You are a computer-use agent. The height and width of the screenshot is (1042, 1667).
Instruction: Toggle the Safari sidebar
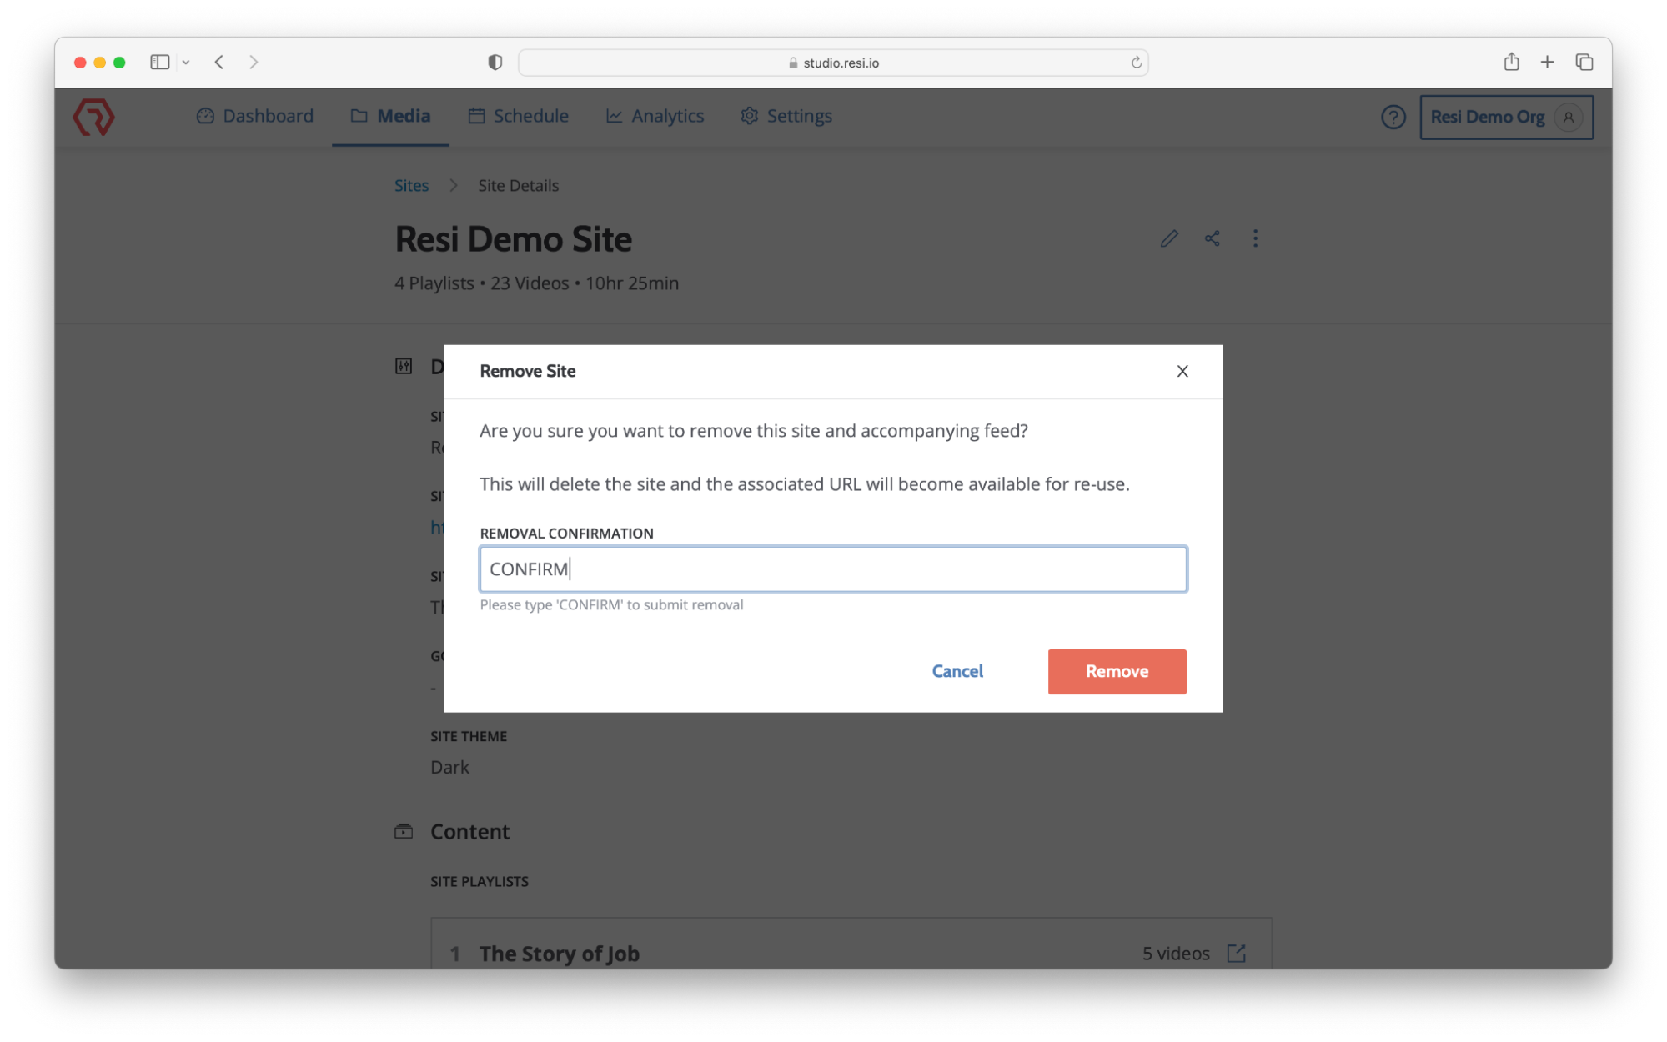click(x=158, y=62)
